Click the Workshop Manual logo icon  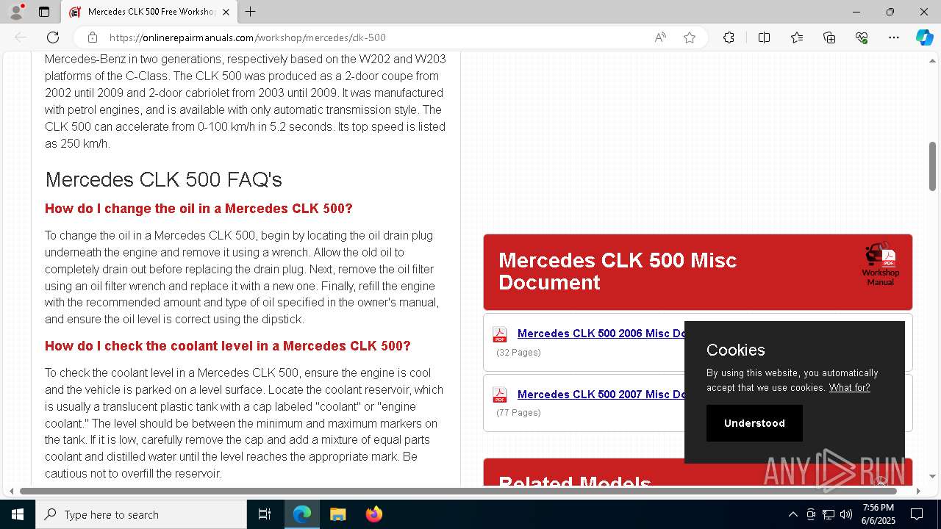tap(881, 264)
